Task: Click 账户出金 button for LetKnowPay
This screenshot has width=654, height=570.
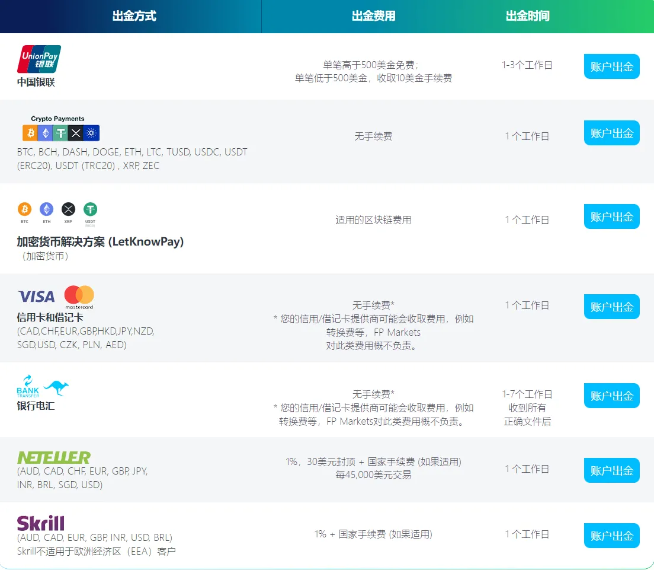Action: [611, 216]
